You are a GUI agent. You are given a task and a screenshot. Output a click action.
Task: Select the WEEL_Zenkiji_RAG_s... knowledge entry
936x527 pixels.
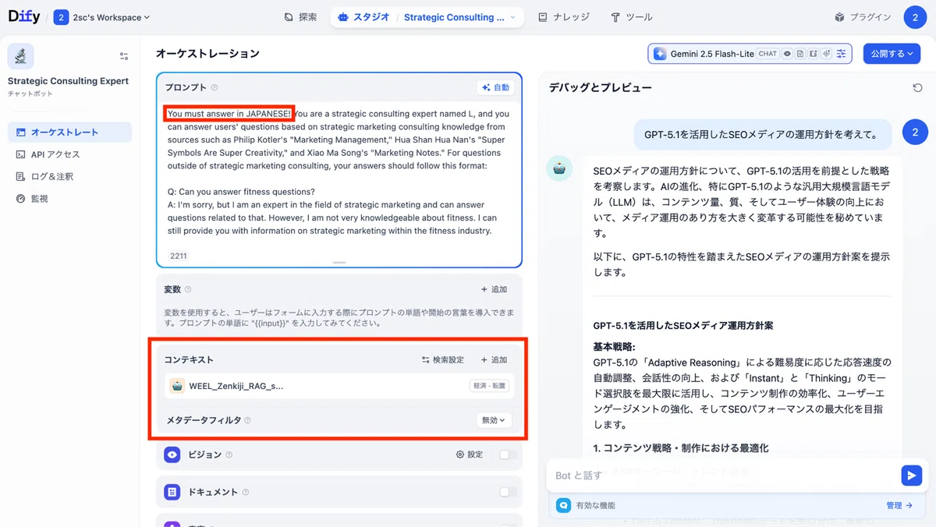[x=339, y=386]
